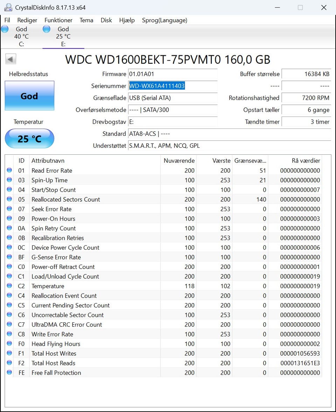Click status dot for Total Host Writes
336x412 pixels.
(x=9, y=353)
